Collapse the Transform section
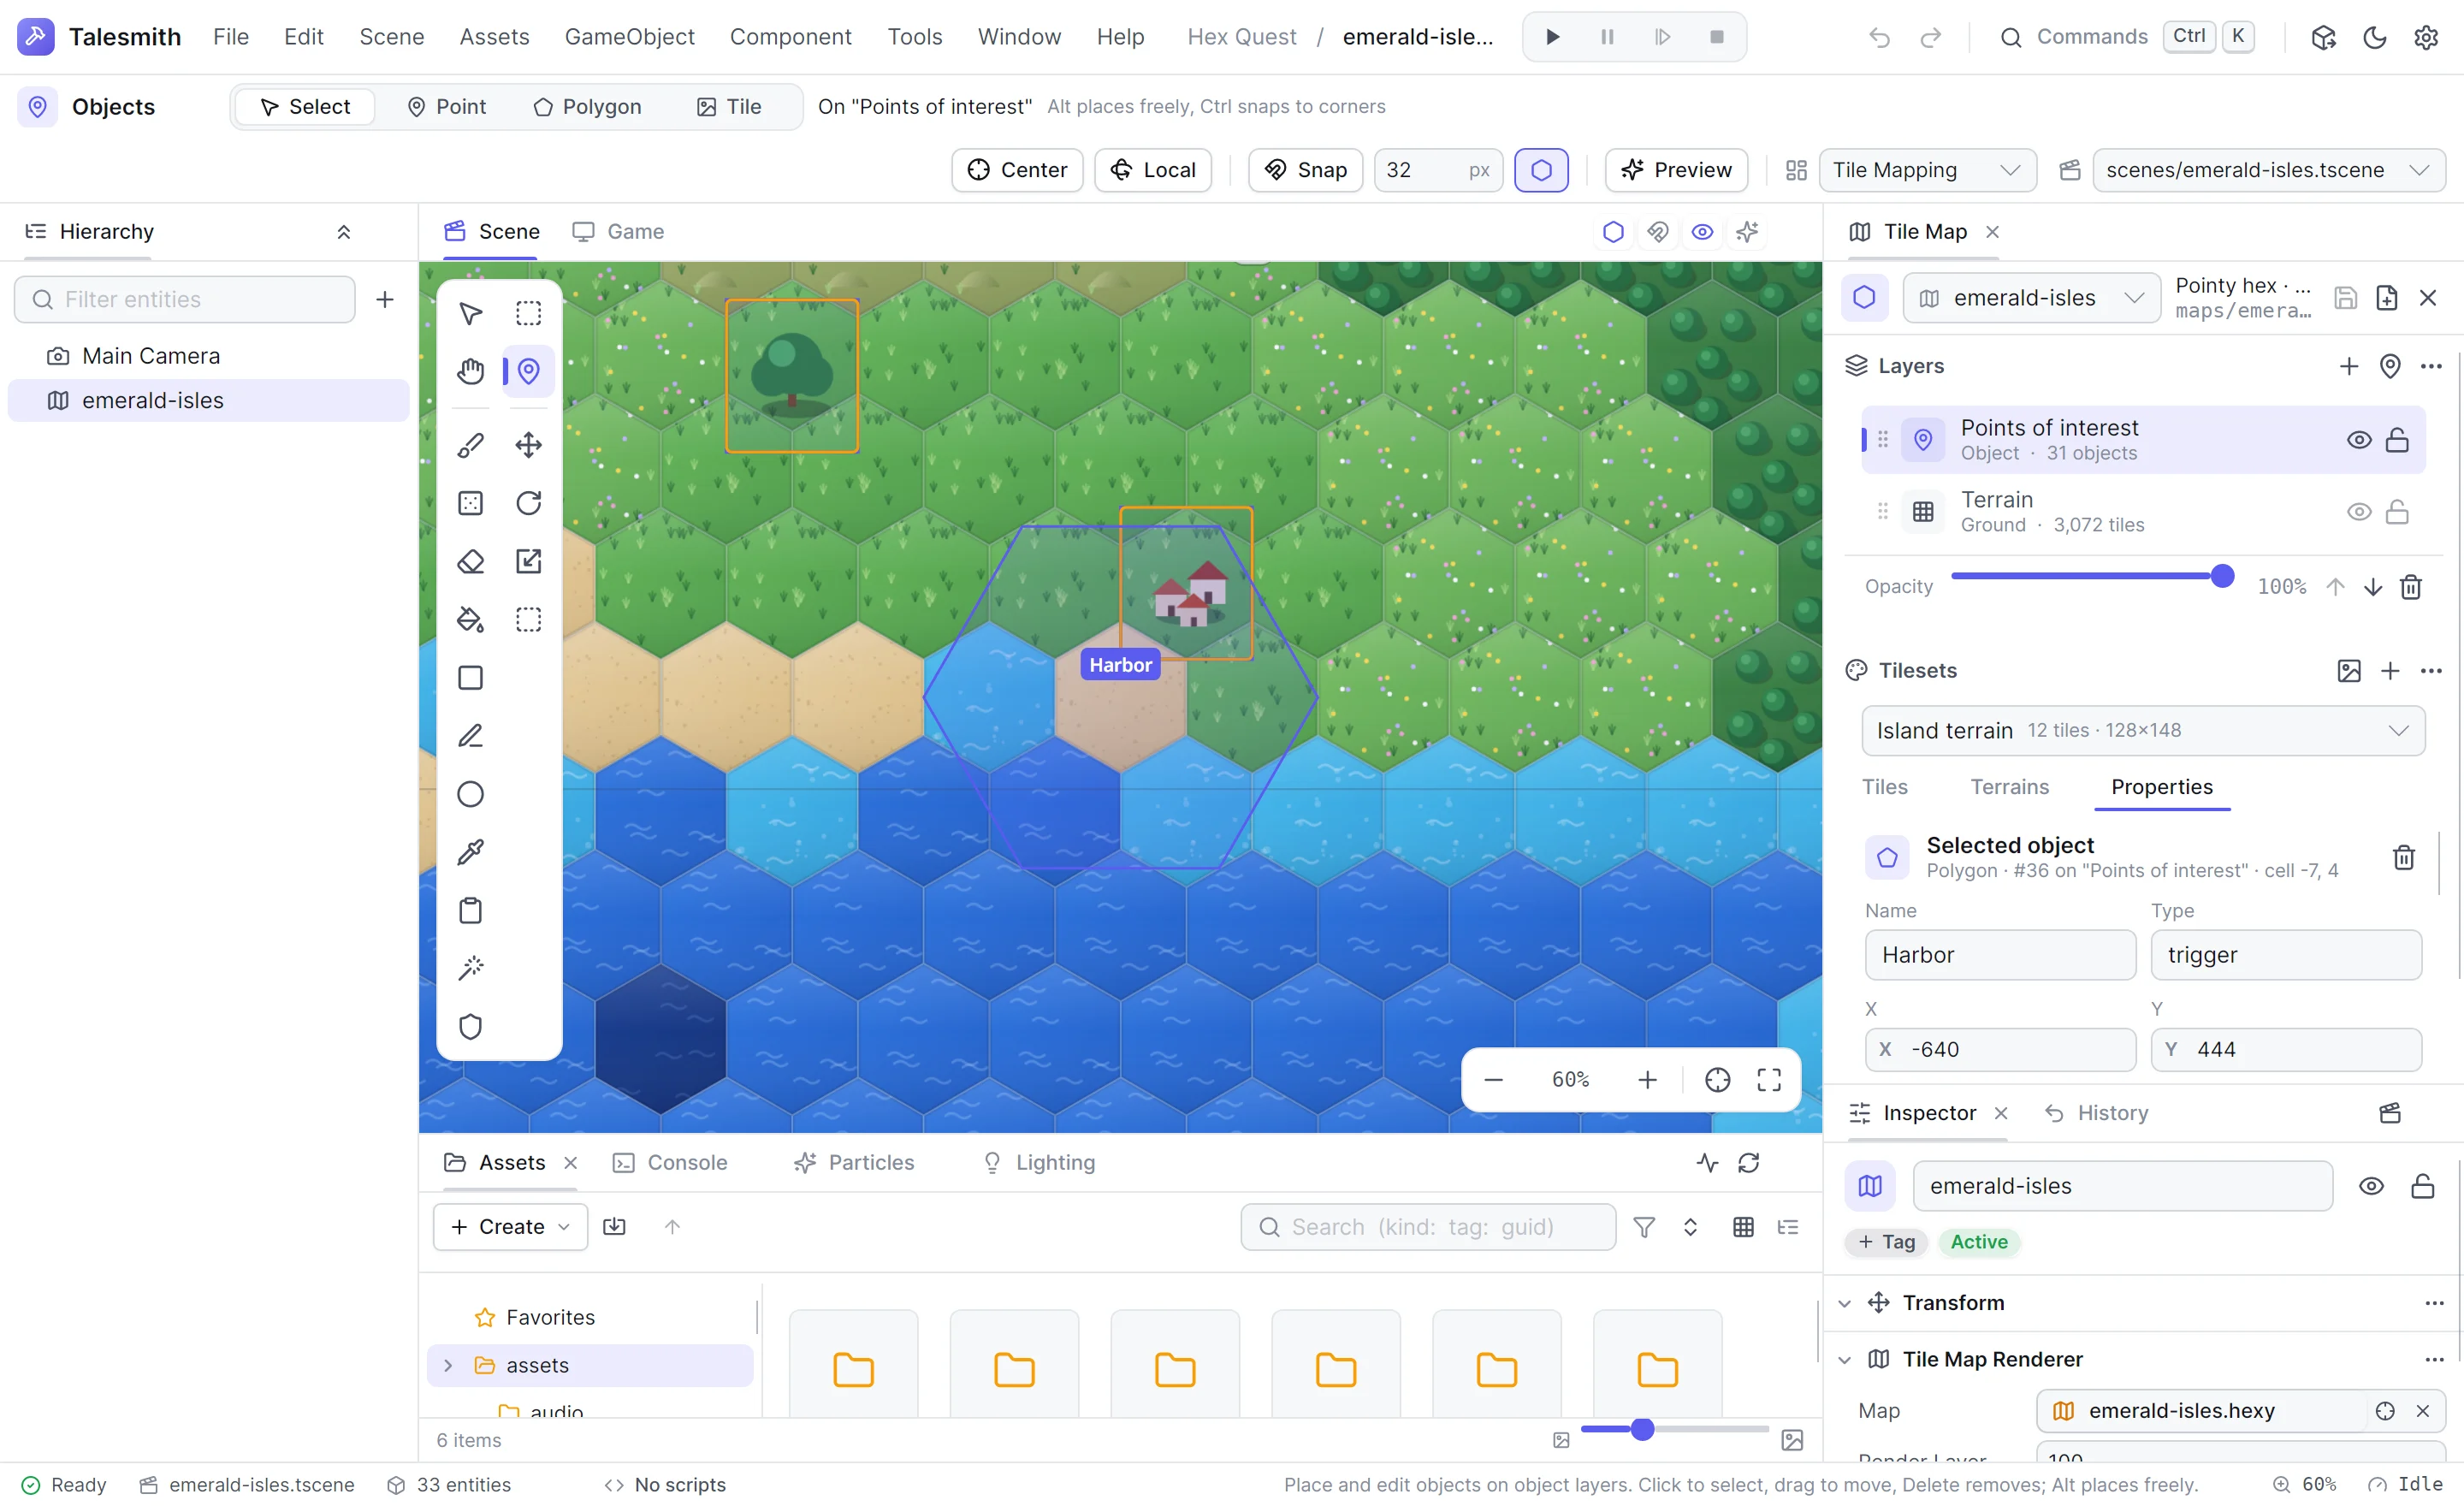 tap(1845, 1303)
